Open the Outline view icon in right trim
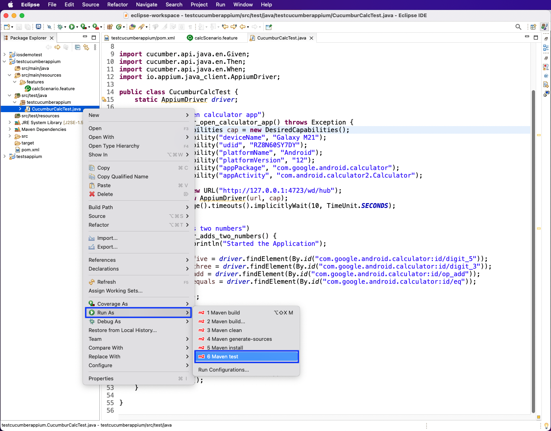551x431 pixels. point(546,47)
